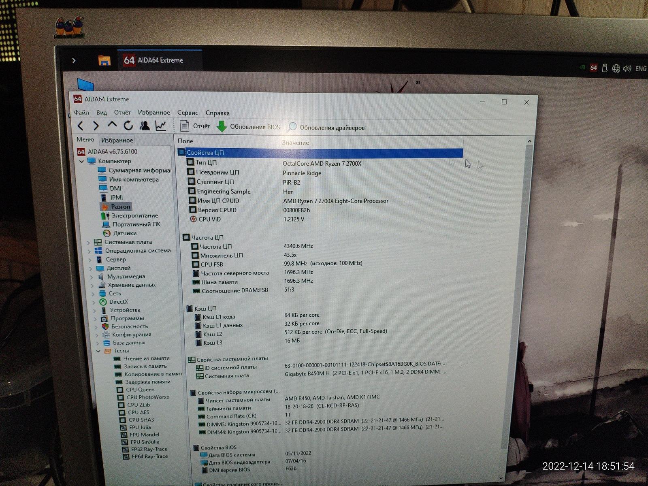
Task: Click the Отчёт report toolbar button
Action: (x=195, y=126)
